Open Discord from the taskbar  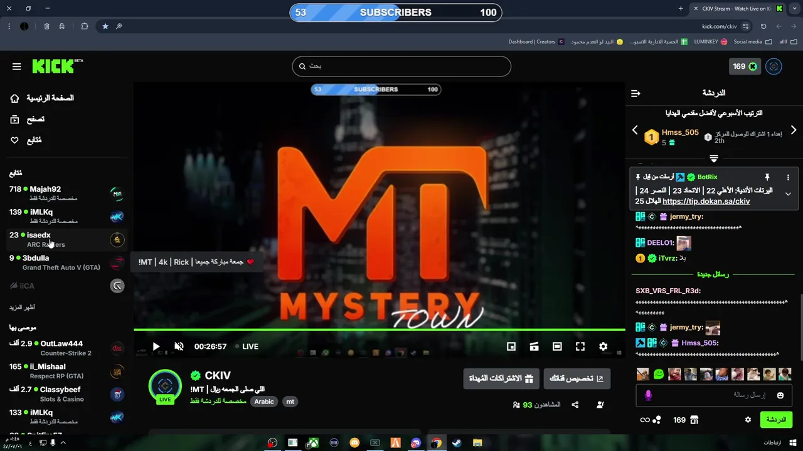pyautogui.click(x=415, y=443)
